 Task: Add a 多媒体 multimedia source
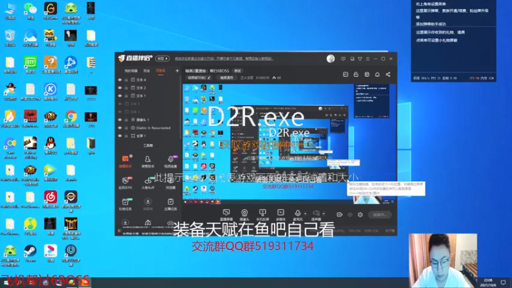pos(280,215)
